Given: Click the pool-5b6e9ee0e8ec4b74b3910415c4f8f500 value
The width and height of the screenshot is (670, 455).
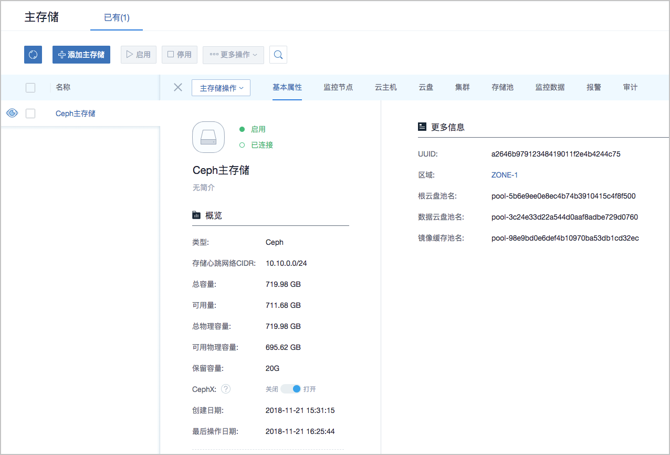Looking at the screenshot, I should tap(563, 196).
